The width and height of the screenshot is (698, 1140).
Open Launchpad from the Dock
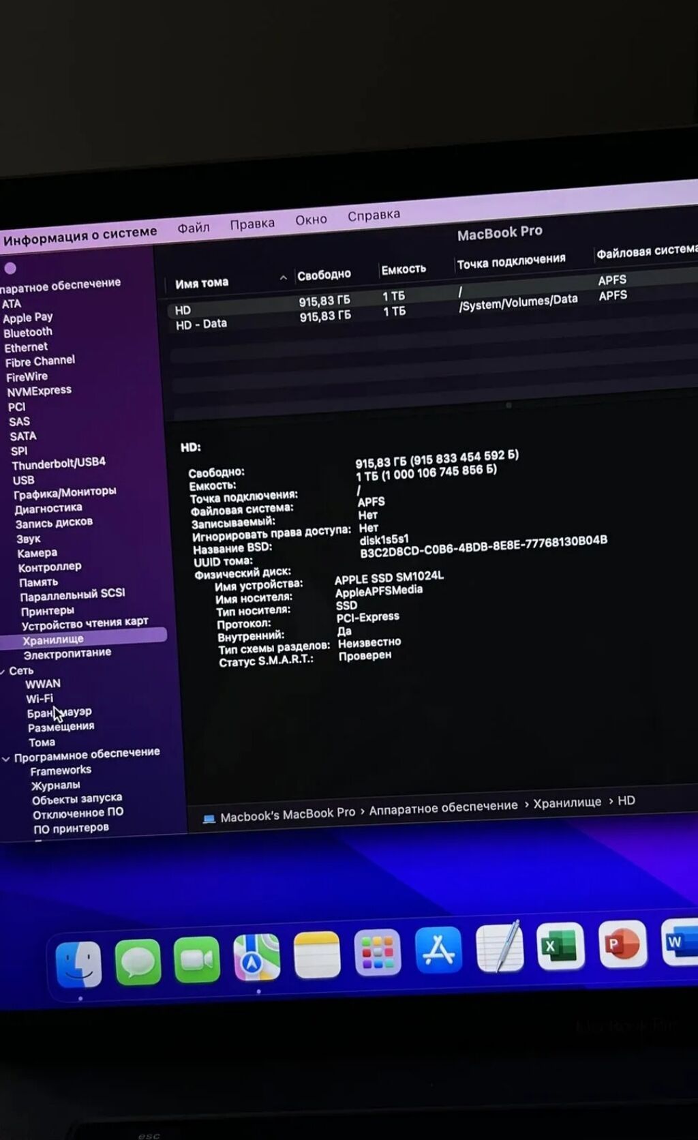(x=378, y=952)
